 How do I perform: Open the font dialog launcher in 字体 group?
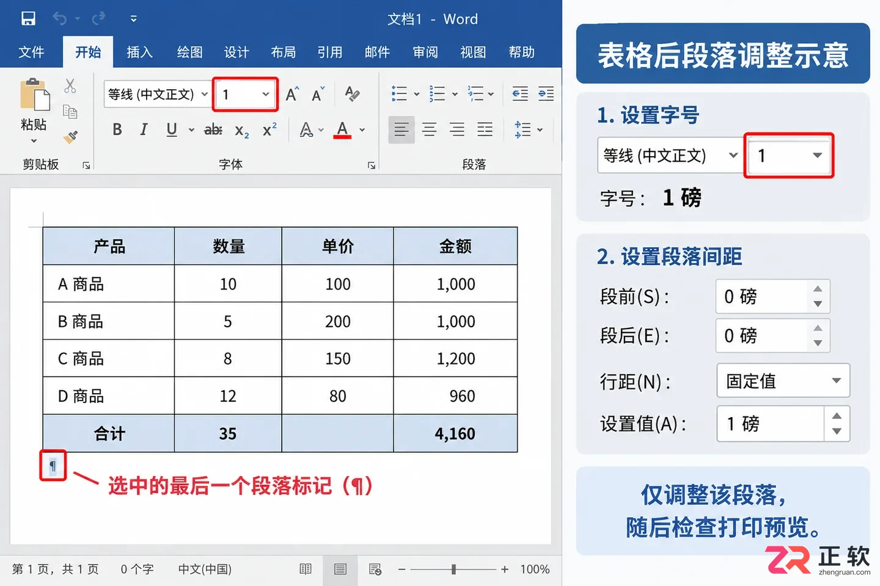tap(372, 165)
